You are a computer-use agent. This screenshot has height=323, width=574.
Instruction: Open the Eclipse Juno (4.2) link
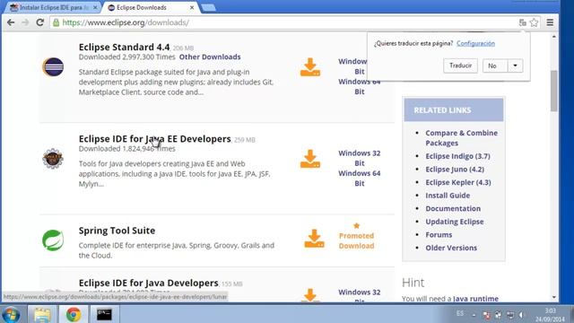[x=455, y=170]
